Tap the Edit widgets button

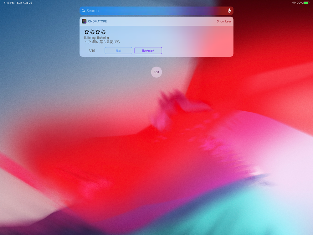156,72
